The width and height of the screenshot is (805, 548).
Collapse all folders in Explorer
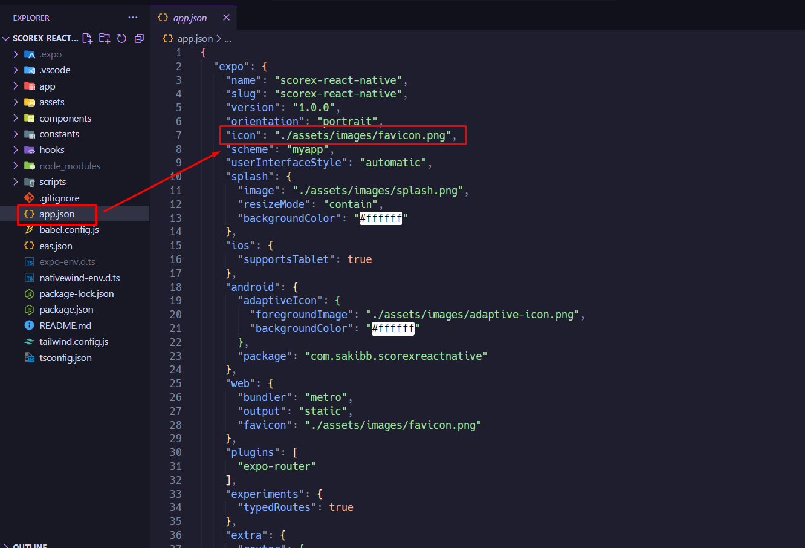[138, 38]
